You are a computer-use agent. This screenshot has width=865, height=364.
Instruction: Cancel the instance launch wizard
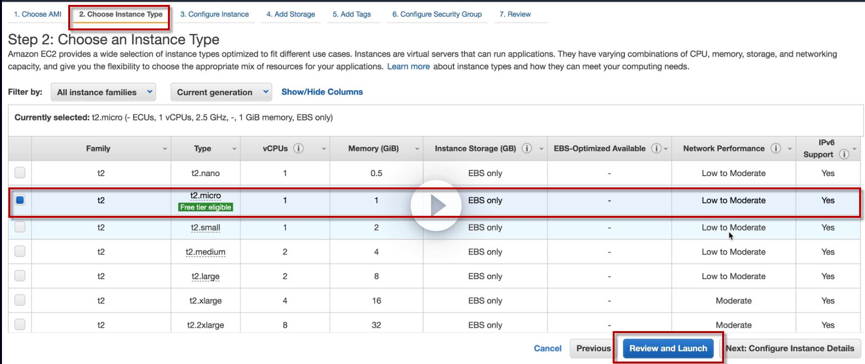(x=547, y=348)
